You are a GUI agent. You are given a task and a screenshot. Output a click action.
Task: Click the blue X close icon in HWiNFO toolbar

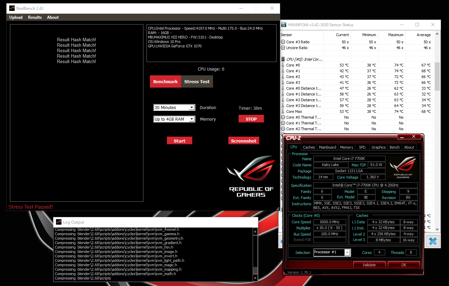click(x=433, y=241)
